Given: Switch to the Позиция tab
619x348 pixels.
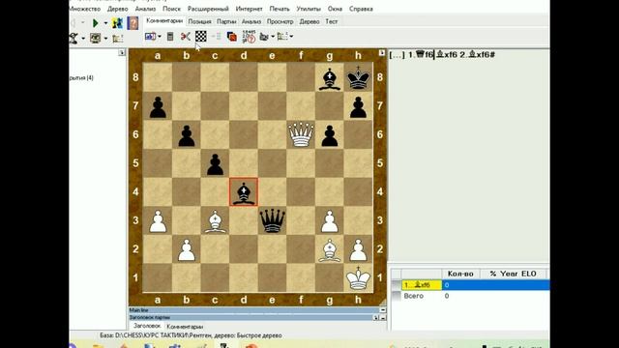Looking at the screenshot, I should pyautogui.click(x=200, y=21).
